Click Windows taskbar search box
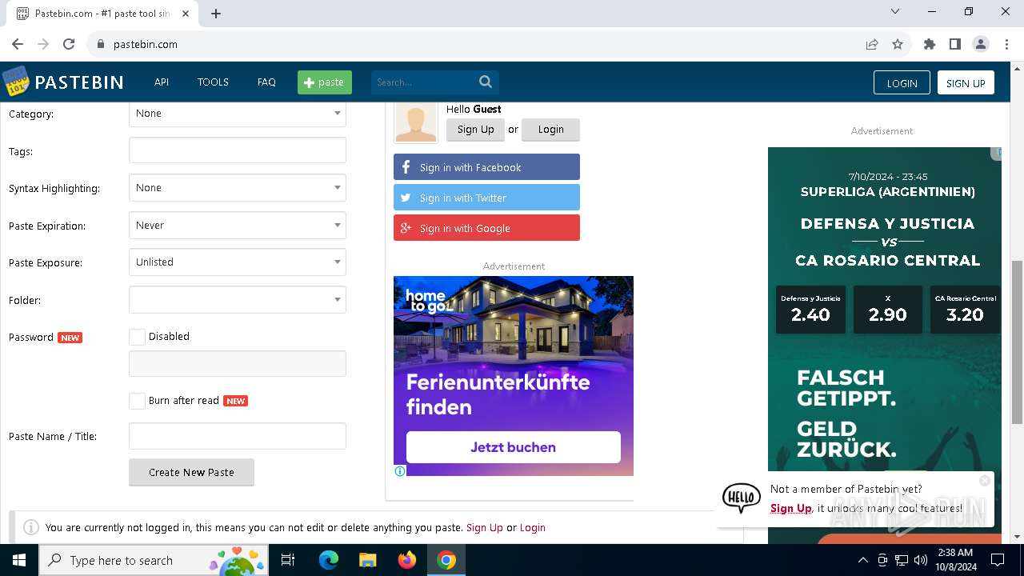This screenshot has height=576, width=1024. 155,560
